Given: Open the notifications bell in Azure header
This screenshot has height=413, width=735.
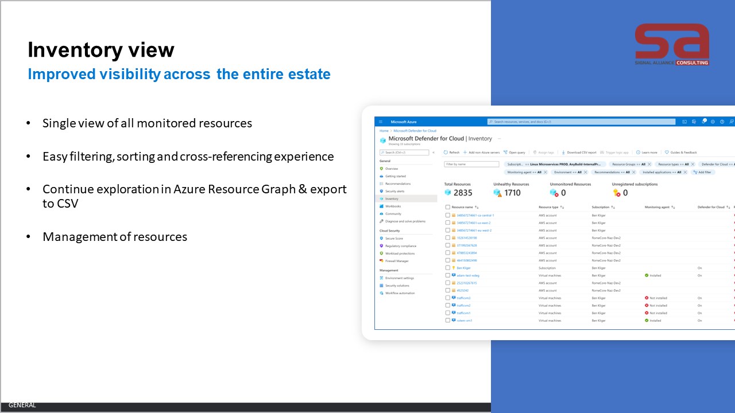Looking at the screenshot, I should coord(703,122).
